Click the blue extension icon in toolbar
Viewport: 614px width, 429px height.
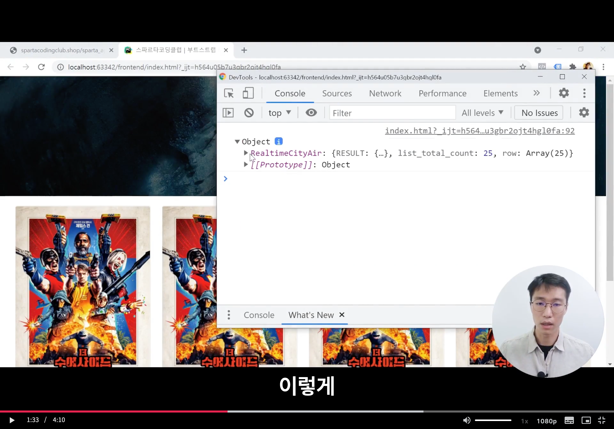pos(557,67)
